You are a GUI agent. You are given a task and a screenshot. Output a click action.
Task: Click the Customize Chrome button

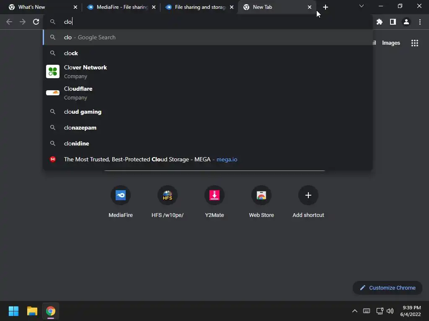tap(388, 288)
